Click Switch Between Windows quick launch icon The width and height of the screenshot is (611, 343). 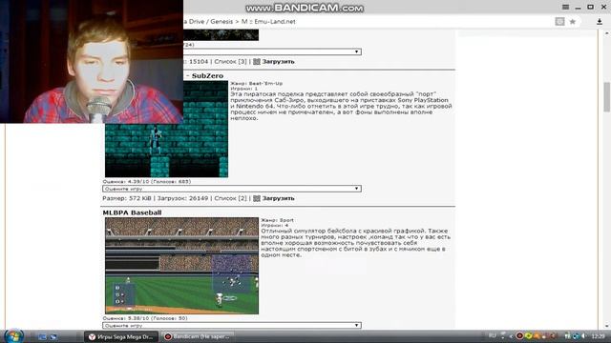click(53, 336)
